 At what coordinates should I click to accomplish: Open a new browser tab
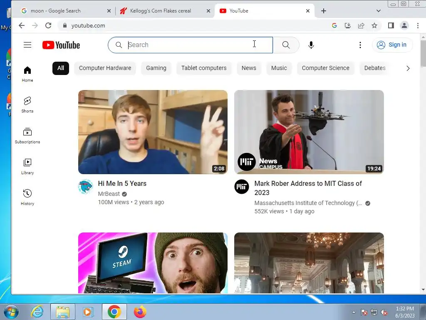pyautogui.click(x=324, y=11)
